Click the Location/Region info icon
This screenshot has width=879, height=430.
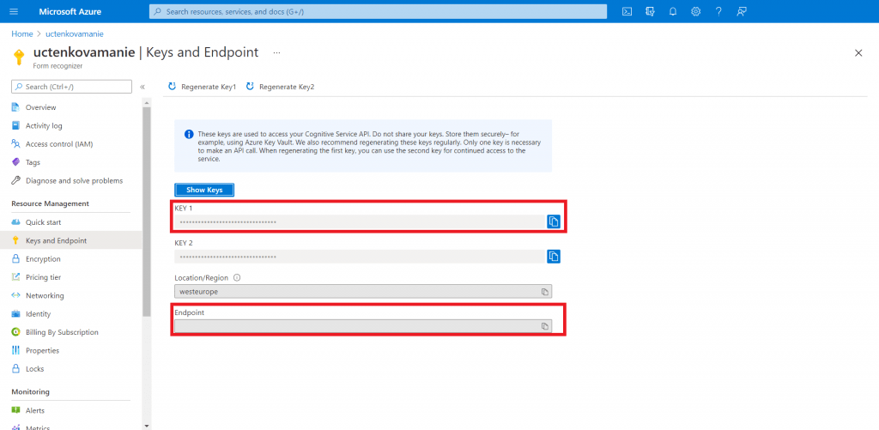coord(236,277)
